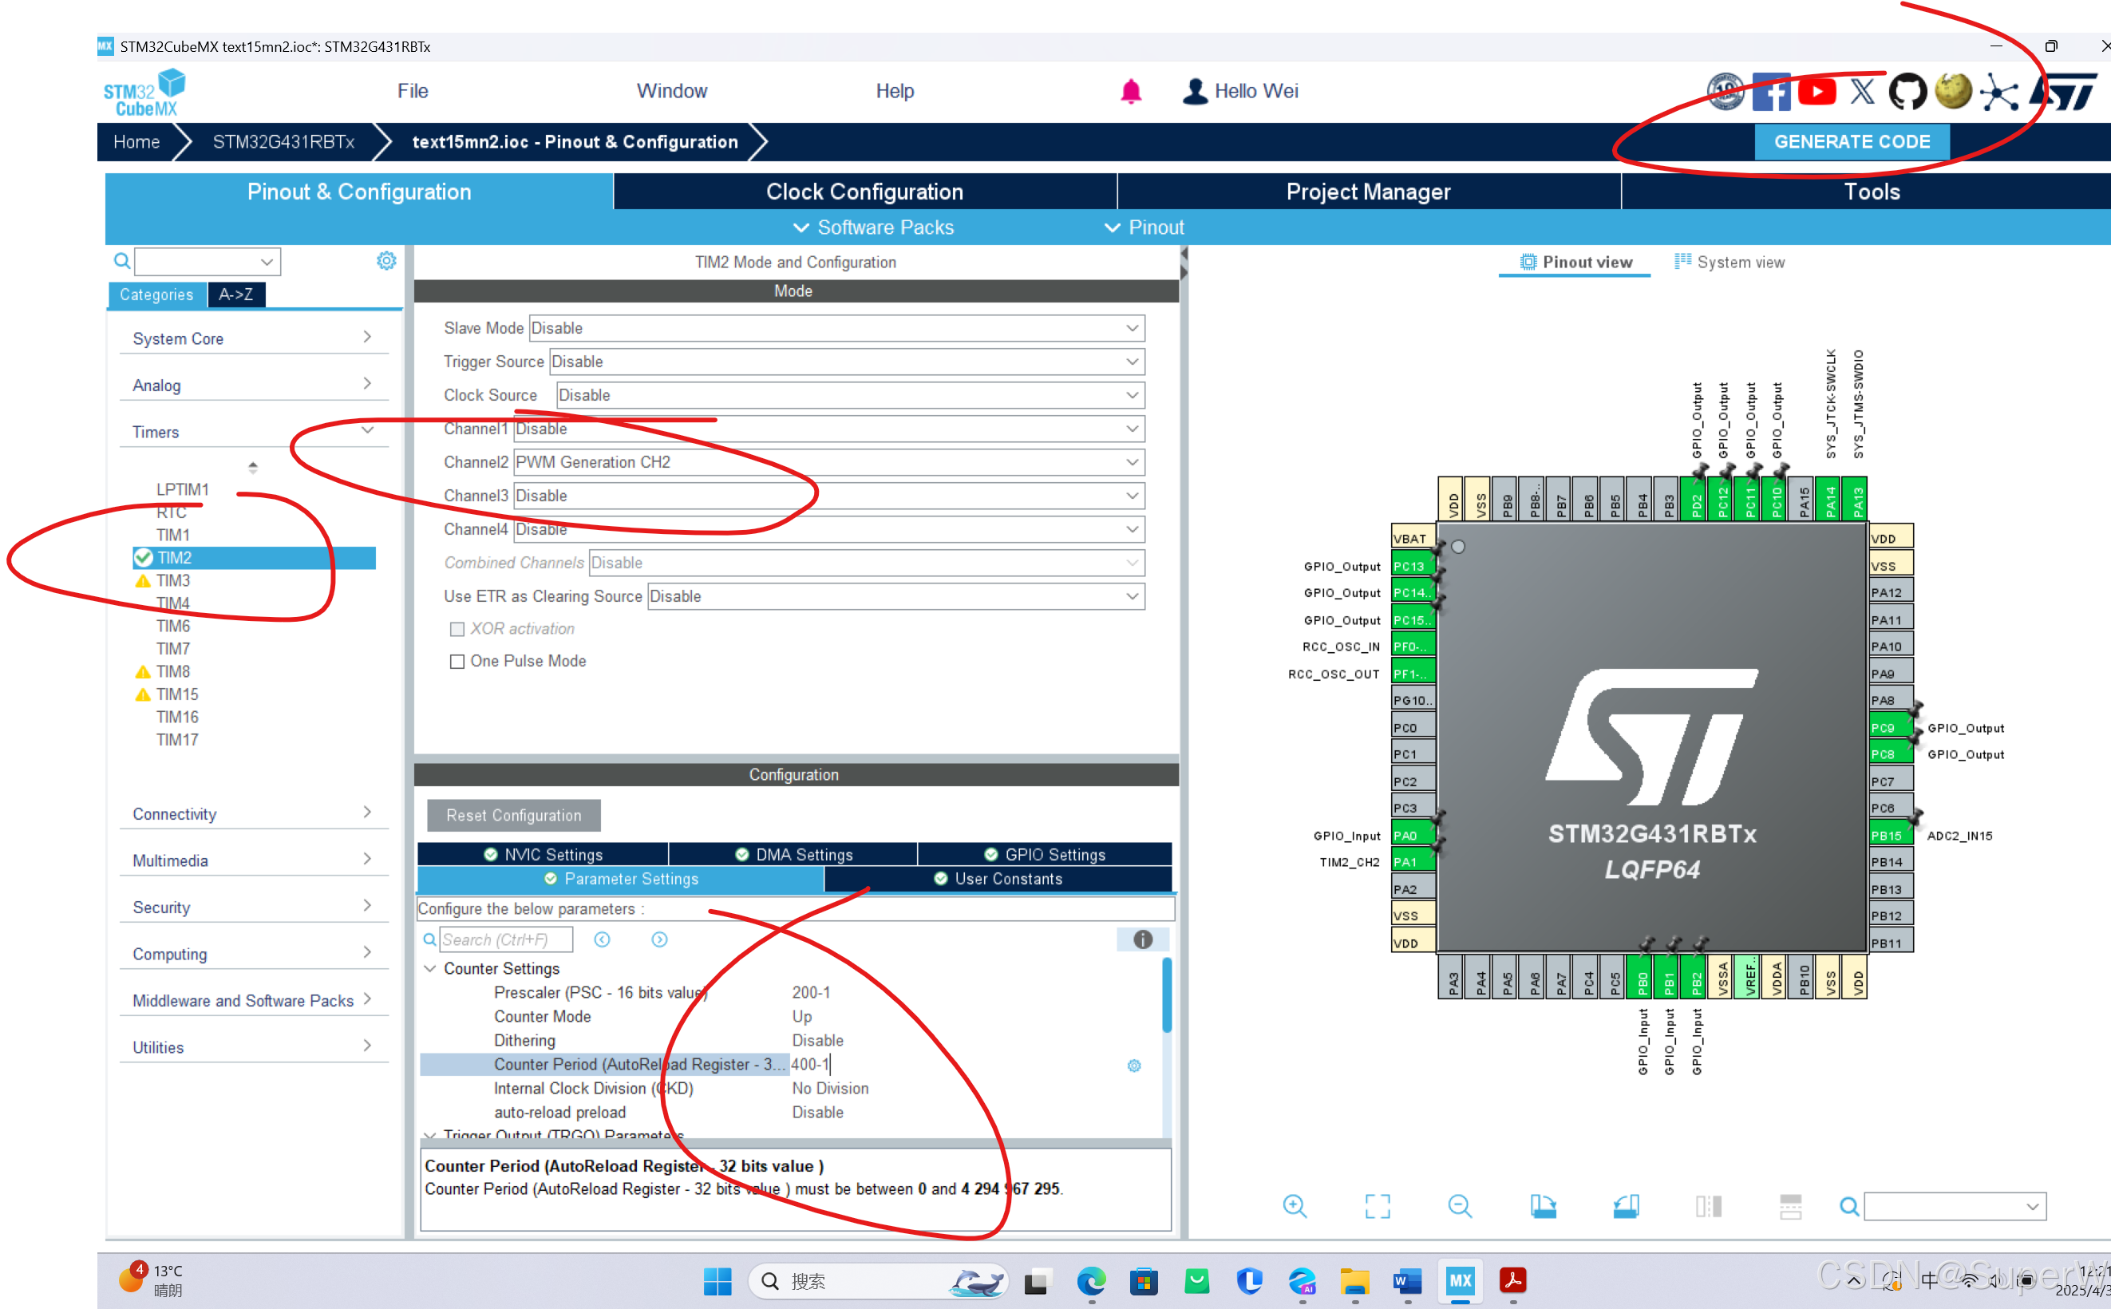Click the parameter info icon

click(x=1142, y=939)
